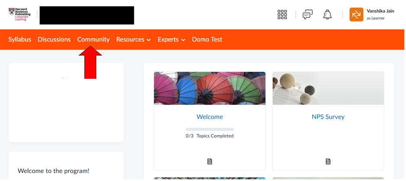The image size is (406, 181).
Task: Open the message chat icon
Action: (307, 15)
